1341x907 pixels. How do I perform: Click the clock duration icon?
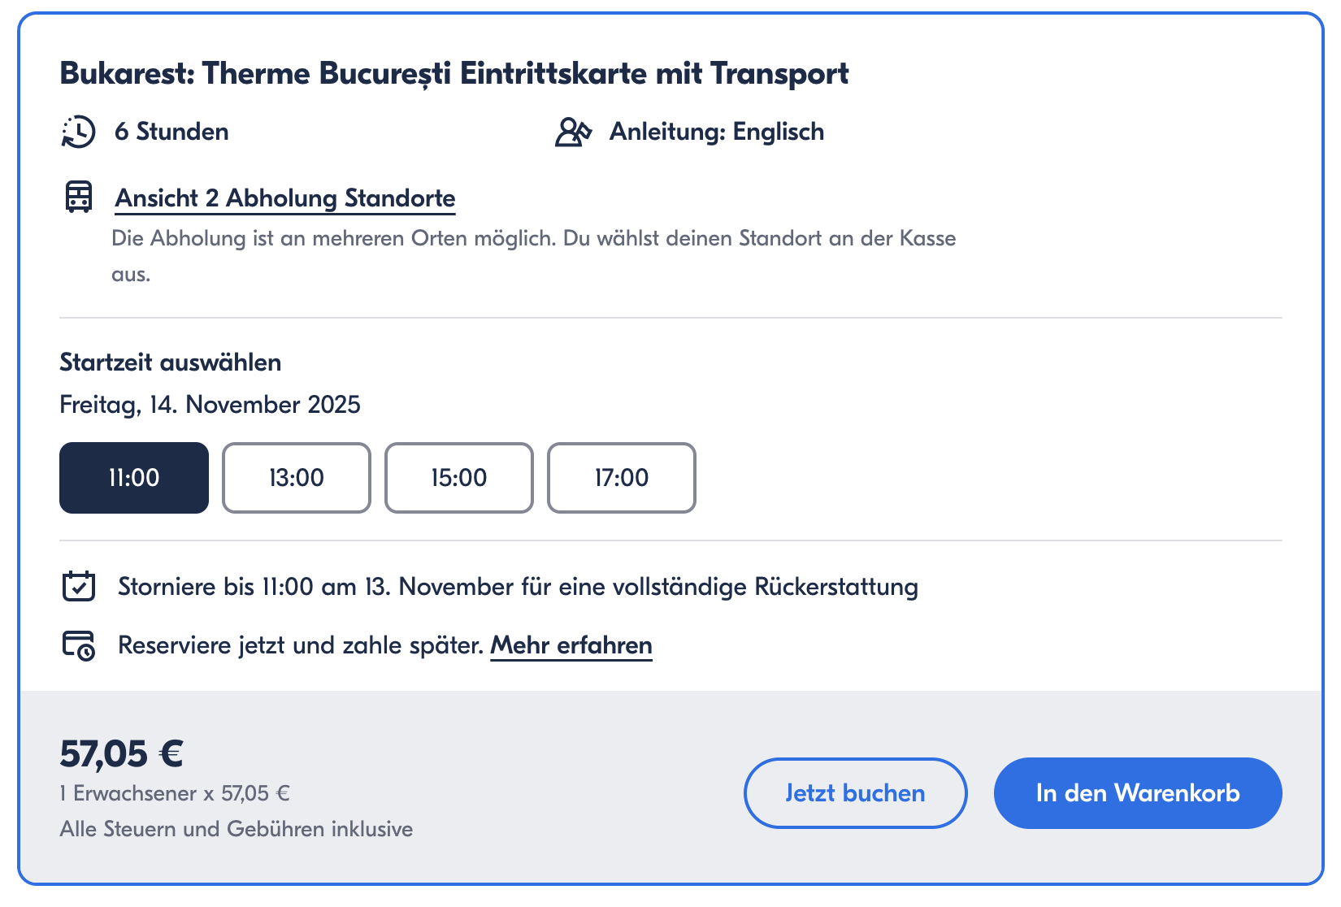[79, 132]
